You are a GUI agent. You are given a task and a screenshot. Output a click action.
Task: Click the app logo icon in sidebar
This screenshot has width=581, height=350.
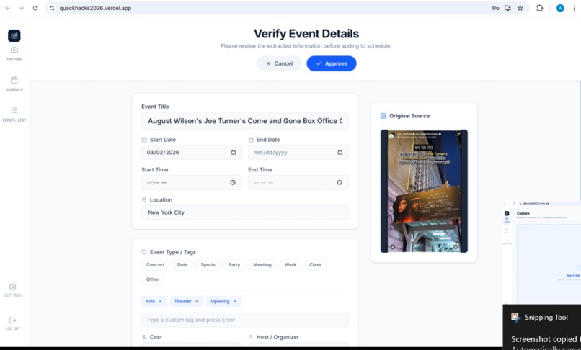[14, 36]
